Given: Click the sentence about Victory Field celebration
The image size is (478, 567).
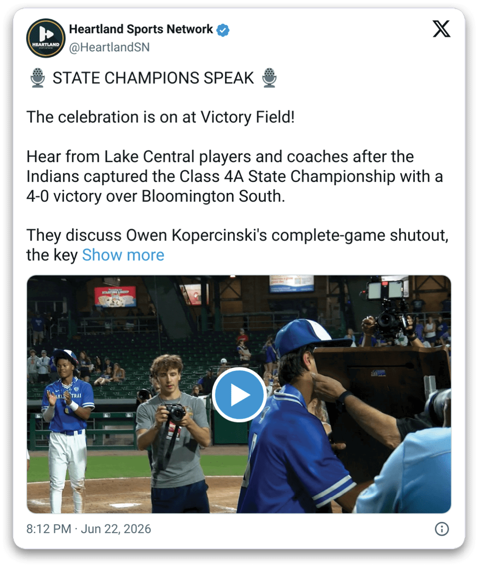Looking at the screenshot, I should point(160,117).
